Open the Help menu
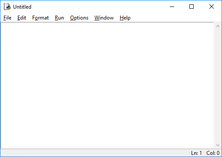The width and height of the screenshot is (222, 157). coord(125,18)
